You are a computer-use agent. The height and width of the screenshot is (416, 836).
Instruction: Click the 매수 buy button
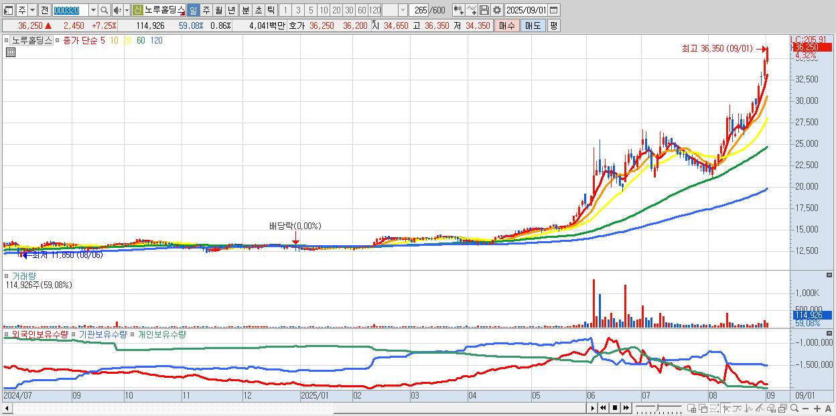tap(507, 25)
